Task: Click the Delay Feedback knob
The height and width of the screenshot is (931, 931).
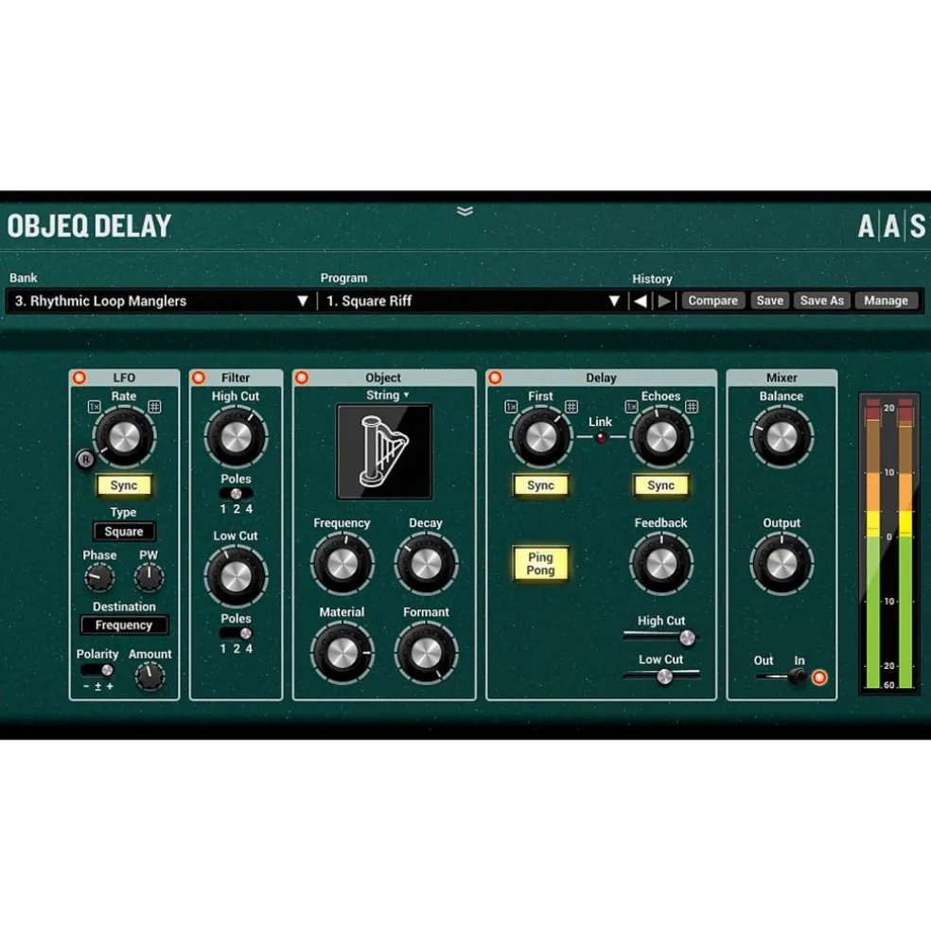Action: pos(661,564)
